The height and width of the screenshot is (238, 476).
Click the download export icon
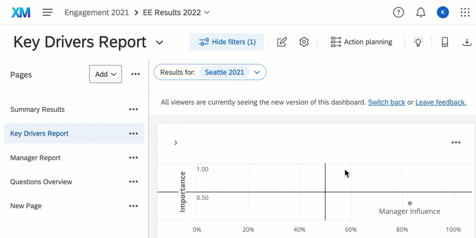click(466, 42)
